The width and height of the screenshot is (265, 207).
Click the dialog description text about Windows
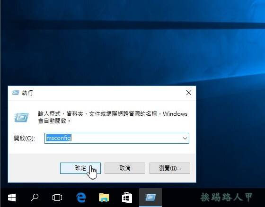tap(113, 117)
